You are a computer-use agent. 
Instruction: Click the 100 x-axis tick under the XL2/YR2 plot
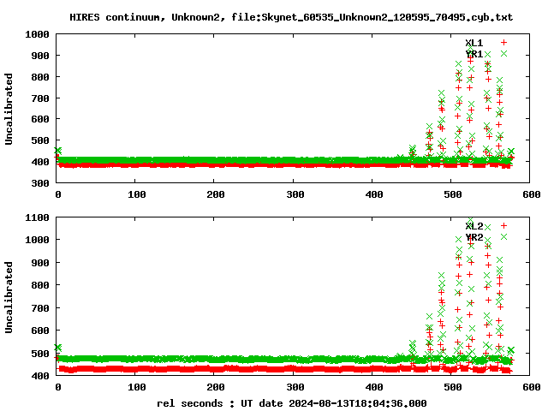pos(137,387)
